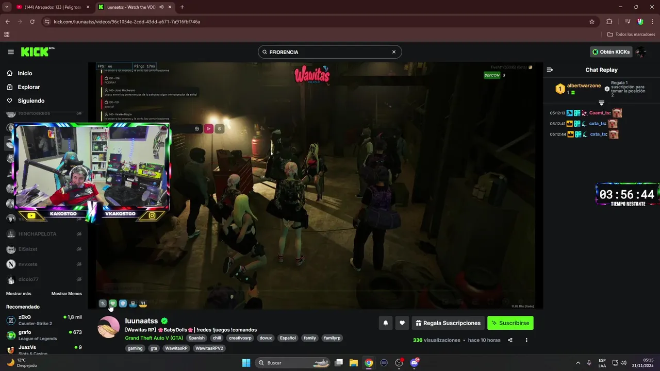This screenshot has height=371, width=660.
Task: Select the WawitasRP tag
Action: [x=176, y=348]
